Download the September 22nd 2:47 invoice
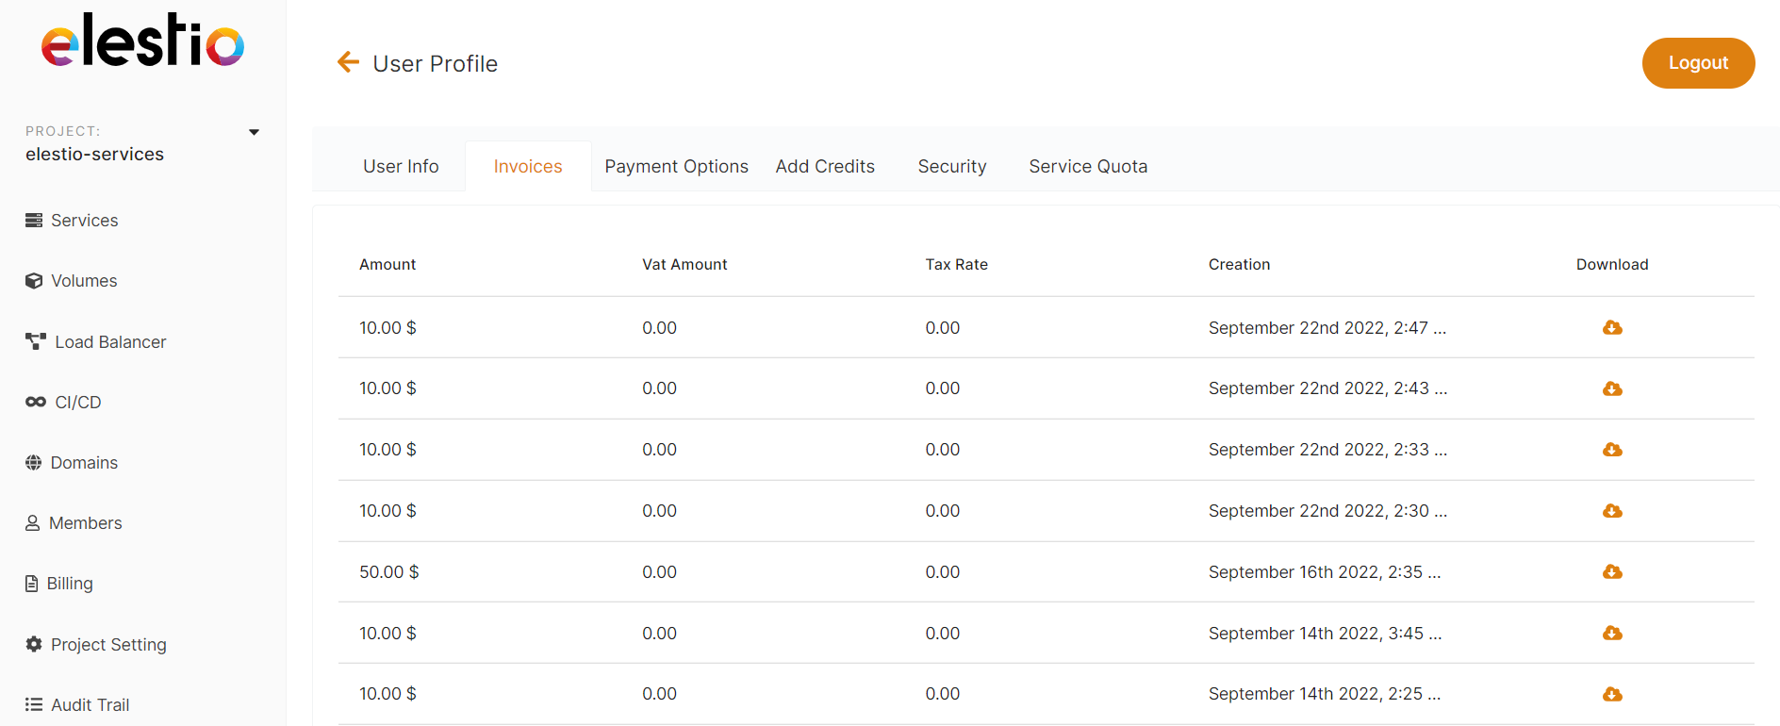The height and width of the screenshot is (726, 1780). (1612, 328)
